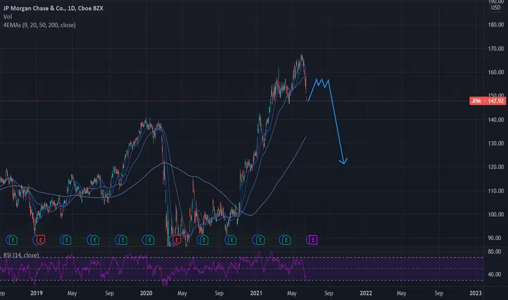Click the USD currency label on the price axis
Screen dimensions: 508x300
click(495, 8)
